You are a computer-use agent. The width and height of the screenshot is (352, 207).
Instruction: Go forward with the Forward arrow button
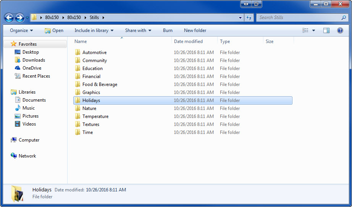click(x=19, y=18)
